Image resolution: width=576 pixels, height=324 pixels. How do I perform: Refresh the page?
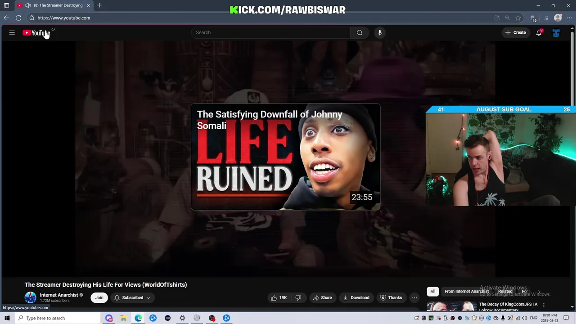coord(18,18)
